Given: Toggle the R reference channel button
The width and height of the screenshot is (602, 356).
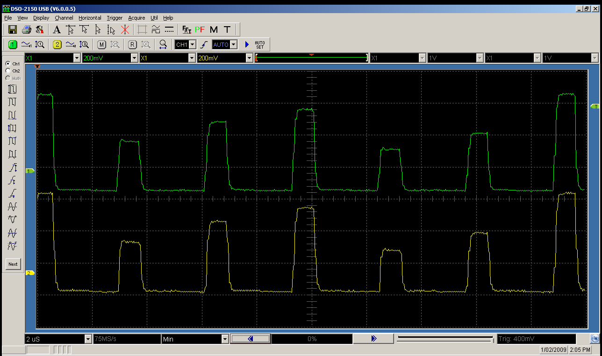Looking at the screenshot, I should pyautogui.click(x=133, y=44).
